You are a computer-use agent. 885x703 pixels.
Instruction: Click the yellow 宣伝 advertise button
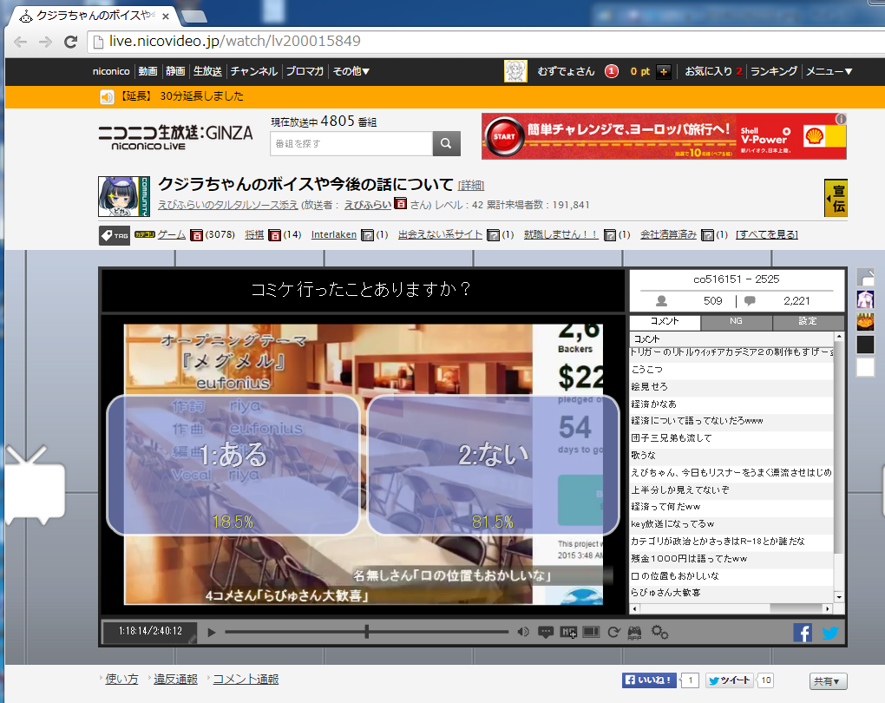click(x=836, y=198)
